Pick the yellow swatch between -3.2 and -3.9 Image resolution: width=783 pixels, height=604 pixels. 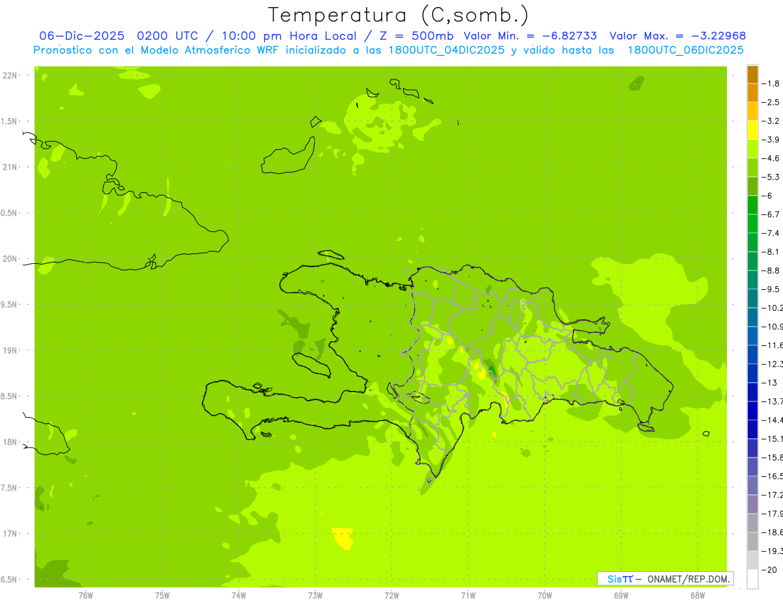(752, 130)
